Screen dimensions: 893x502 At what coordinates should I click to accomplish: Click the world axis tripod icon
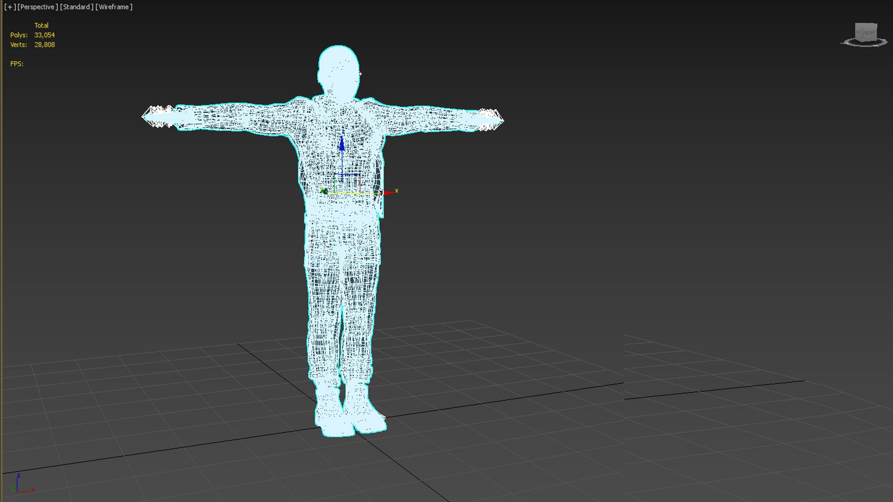pyautogui.click(x=22, y=483)
